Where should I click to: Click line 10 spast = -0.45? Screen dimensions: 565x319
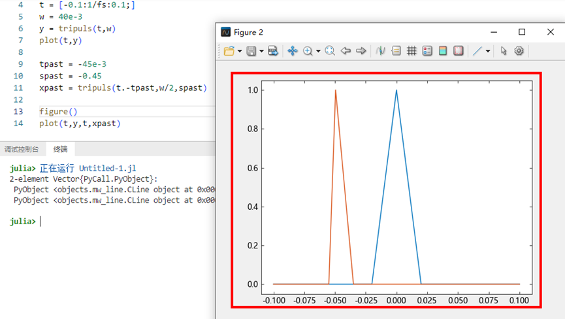pos(71,76)
